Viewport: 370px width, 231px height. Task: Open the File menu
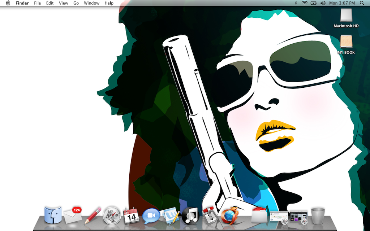tap(37, 3)
